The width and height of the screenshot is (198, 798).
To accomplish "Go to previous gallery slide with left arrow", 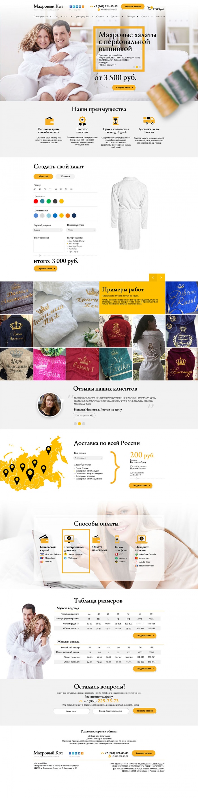I will click(x=153, y=278).
